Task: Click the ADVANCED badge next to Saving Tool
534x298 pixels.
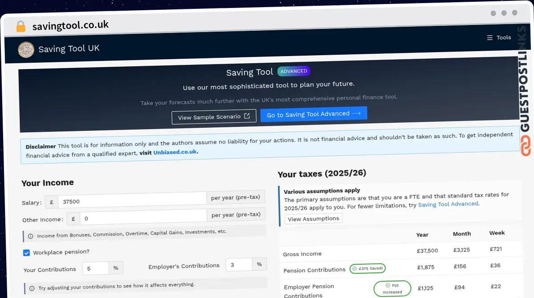Action: click(294, 71)
